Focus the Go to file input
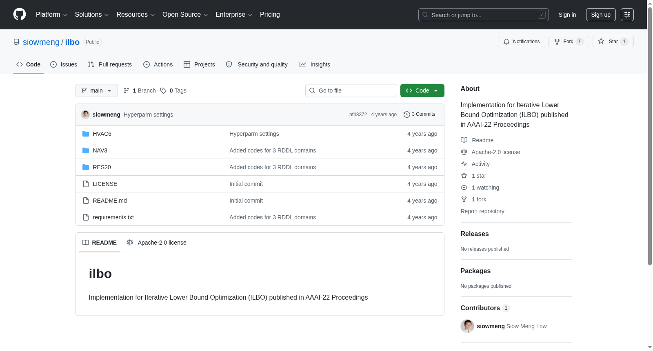 [351, 91]
